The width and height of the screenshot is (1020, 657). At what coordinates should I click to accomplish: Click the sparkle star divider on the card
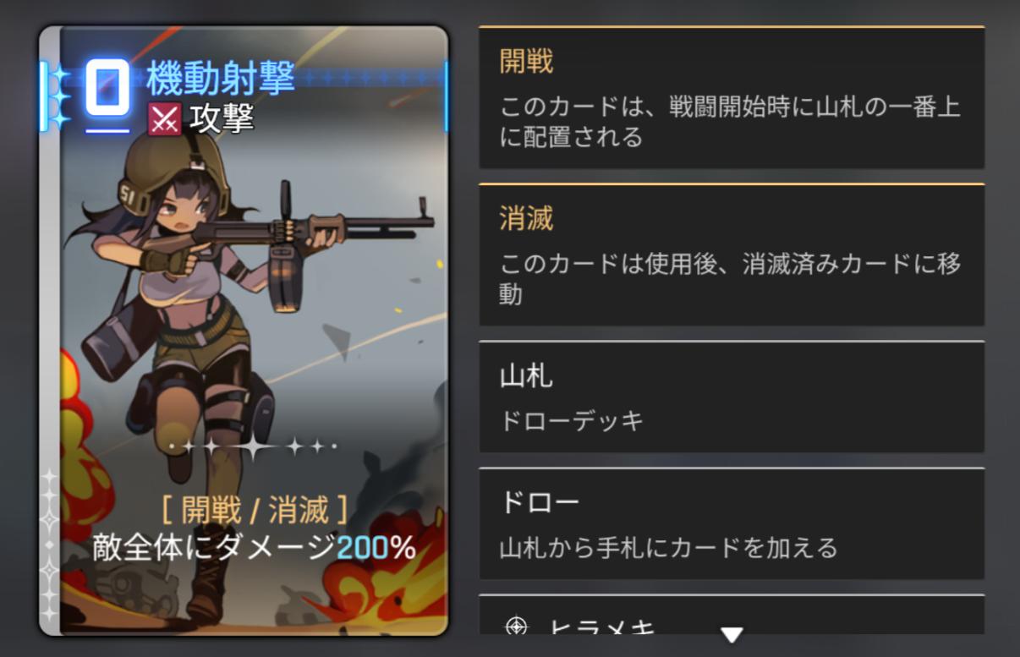(x=254, y=446)
